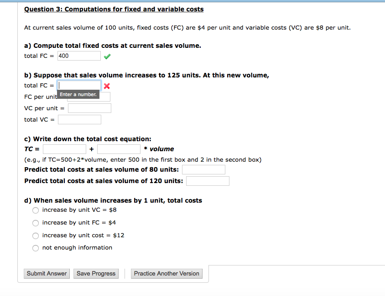Select the radio button for unit VC = $8

36,210
